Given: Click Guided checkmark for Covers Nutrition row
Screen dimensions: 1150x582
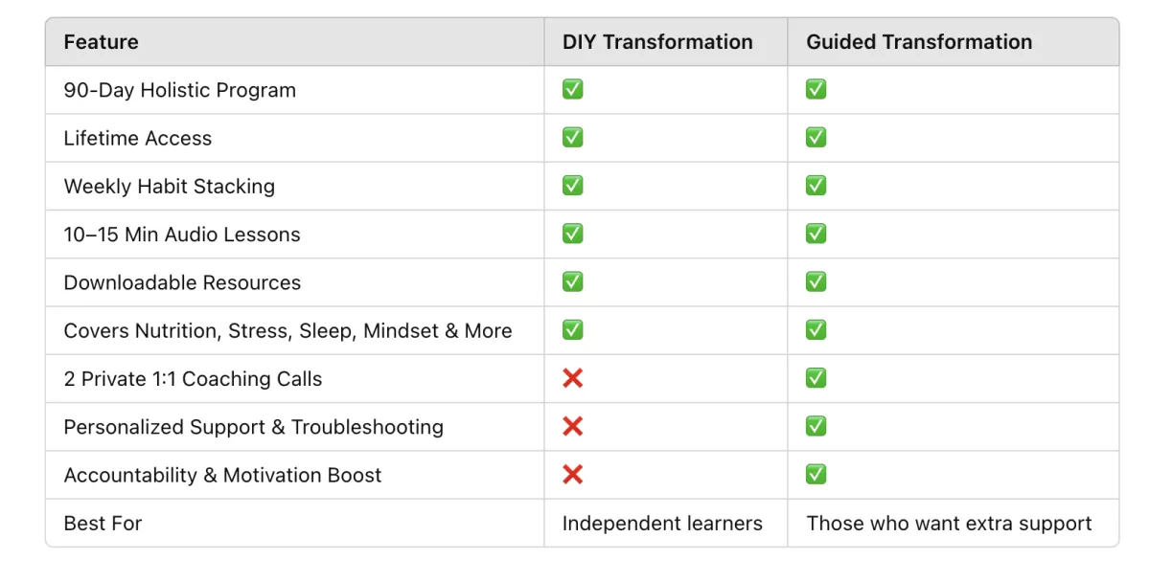Looking at the screenshot, I should pos(816,329).
